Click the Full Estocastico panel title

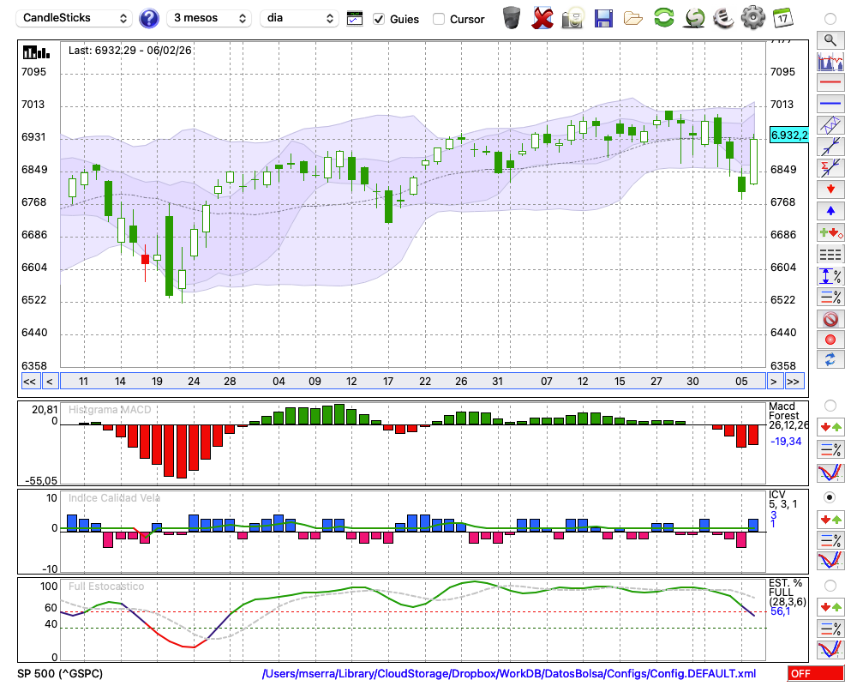point(106,587)
